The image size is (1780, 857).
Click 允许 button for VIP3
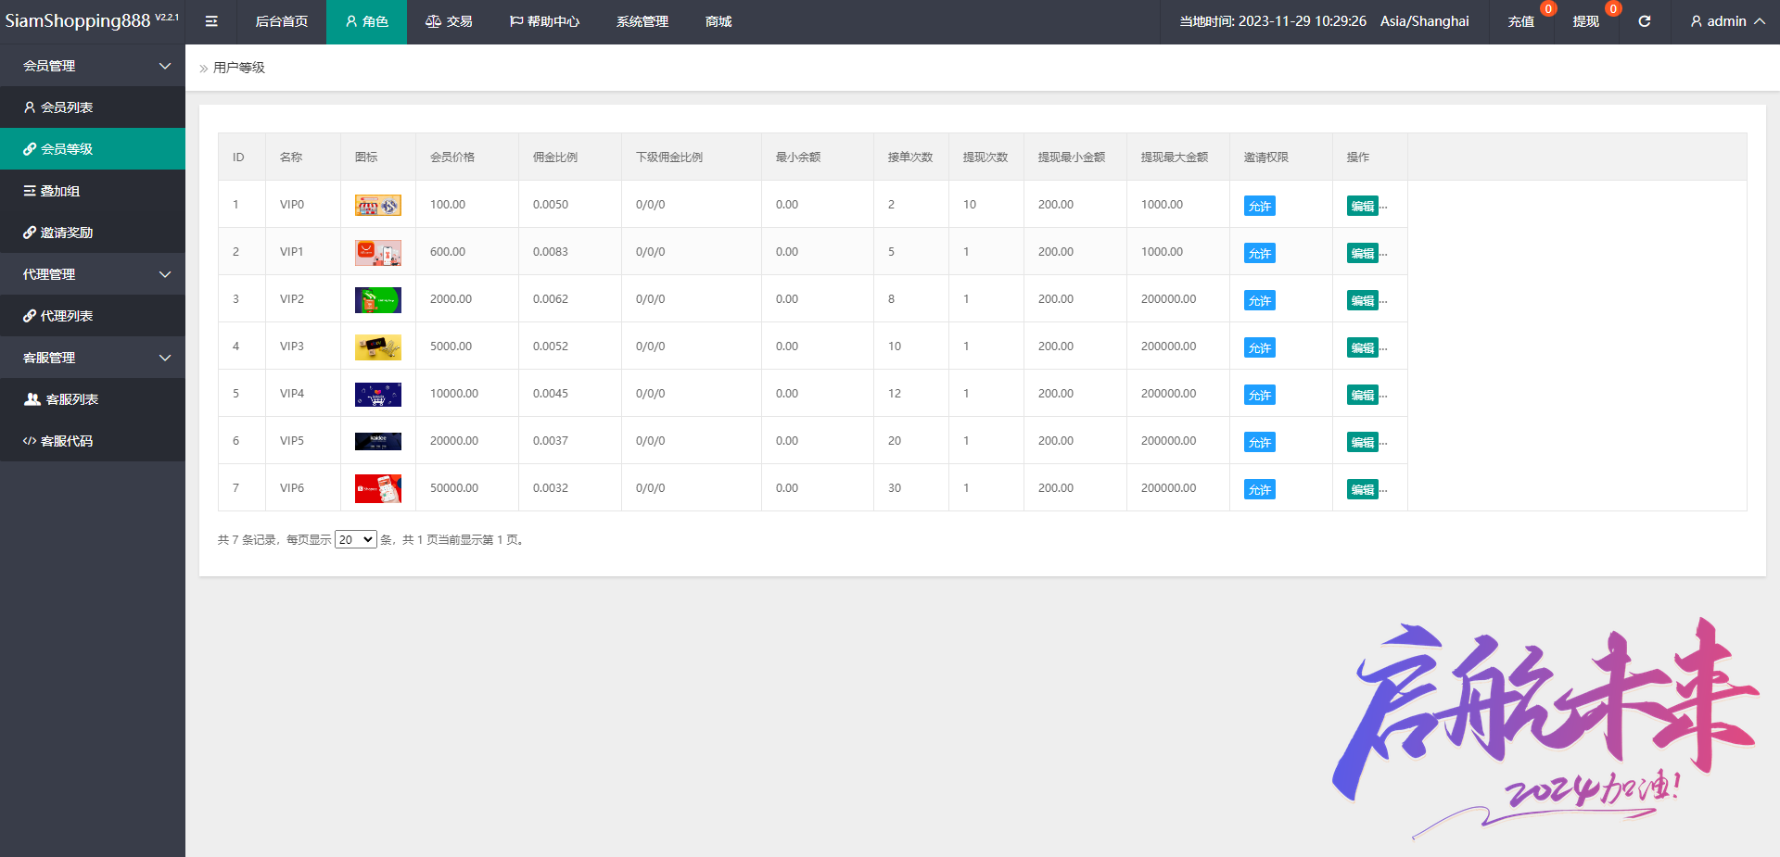click(1260, 347)
